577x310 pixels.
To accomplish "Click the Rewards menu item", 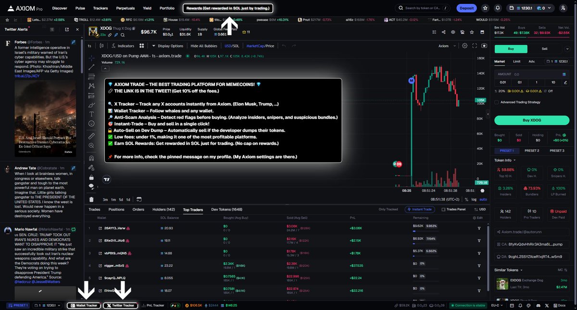I will pos(228,8).
